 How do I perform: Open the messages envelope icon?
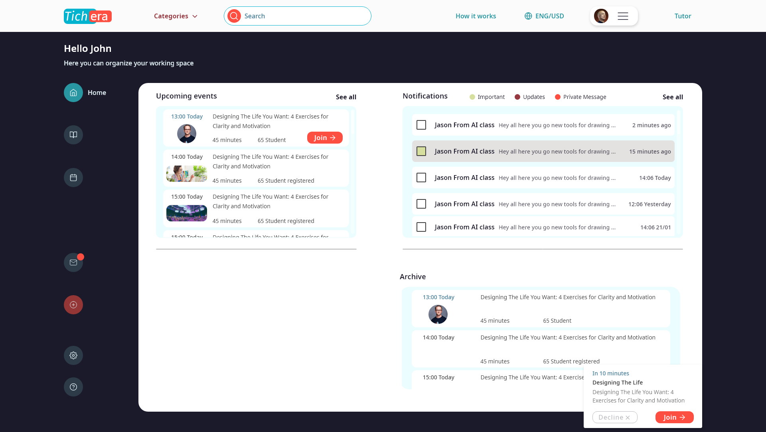coord(73,262)
